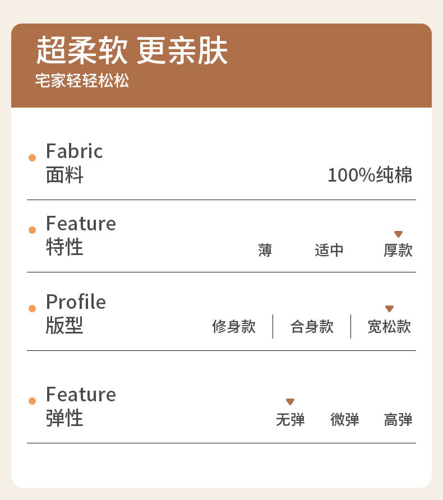Viewport: 443px width, 500px height.
Task: Pick the 高弹 elasticity option
Action: (x=398, y=419)
